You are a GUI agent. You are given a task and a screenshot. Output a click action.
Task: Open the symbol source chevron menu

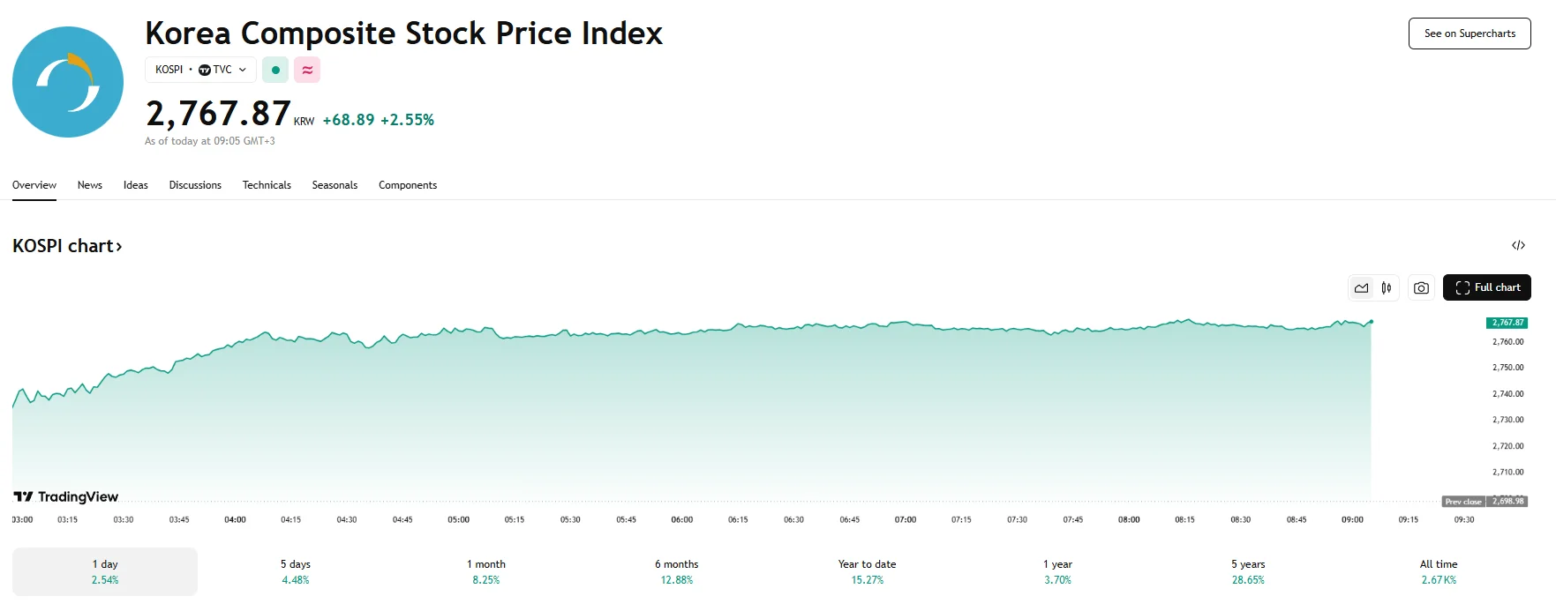coord(241,69)
